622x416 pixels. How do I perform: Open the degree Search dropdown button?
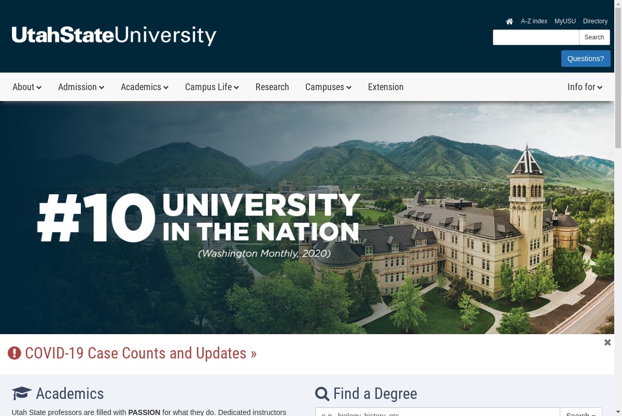(x=581, y=412)
